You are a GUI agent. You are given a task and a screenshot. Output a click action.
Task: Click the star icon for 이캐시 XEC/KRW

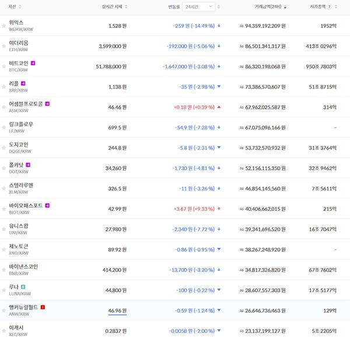[4, 331]
